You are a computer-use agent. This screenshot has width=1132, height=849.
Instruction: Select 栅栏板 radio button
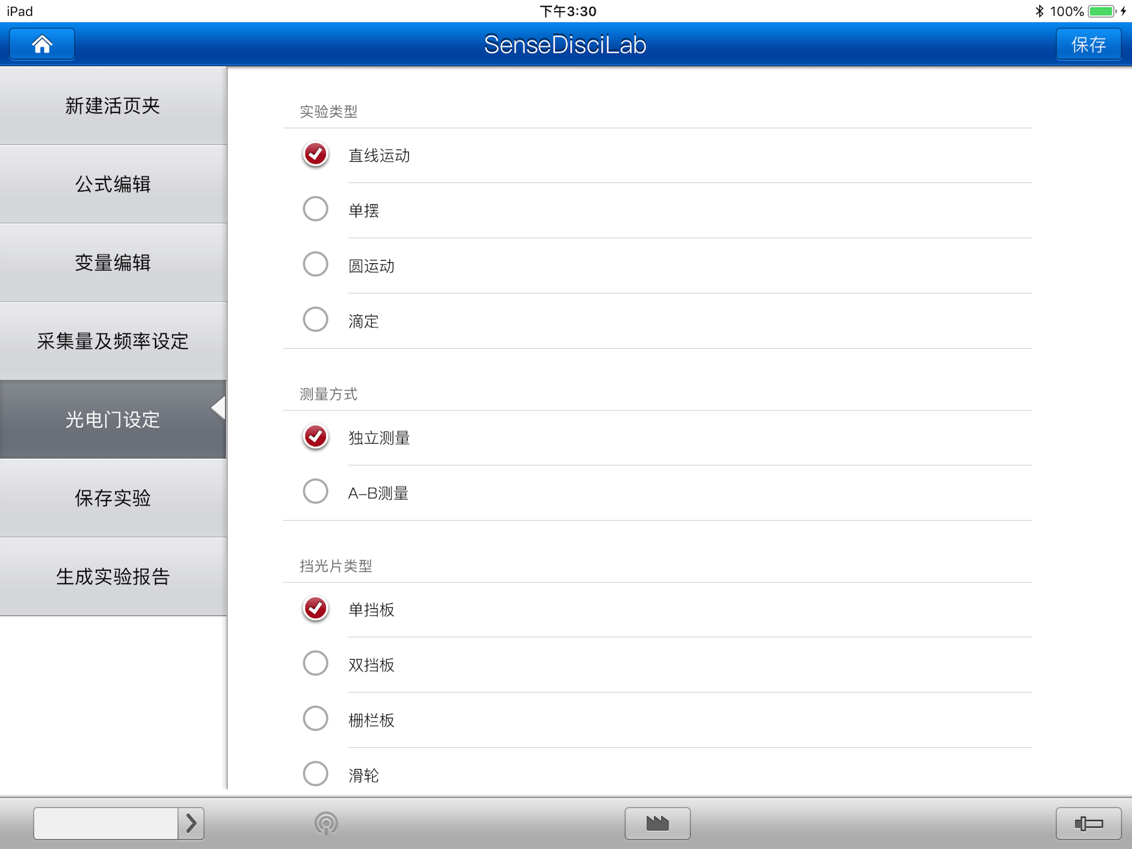[x=315, y=718]
